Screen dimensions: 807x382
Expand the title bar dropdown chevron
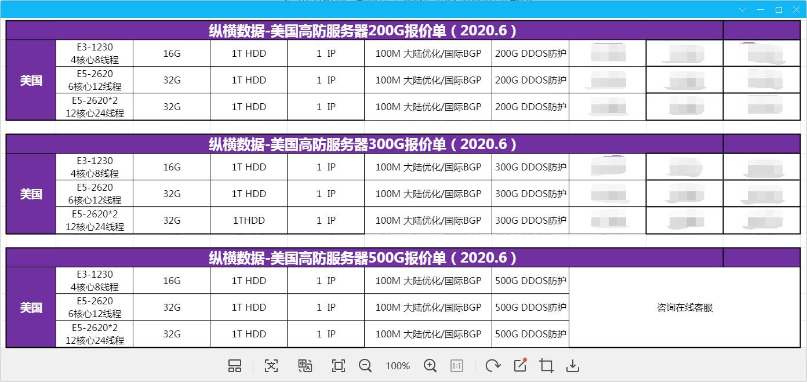(743, 10)
